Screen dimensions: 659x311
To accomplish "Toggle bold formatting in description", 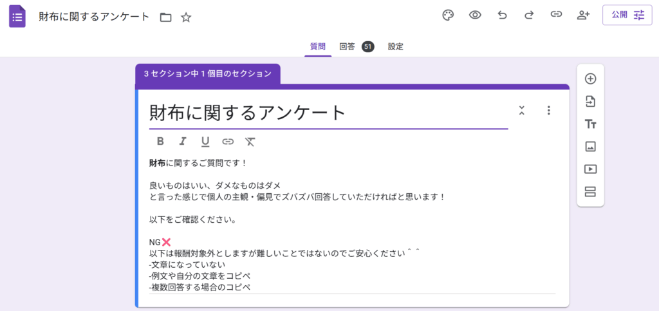I will 160,141.
